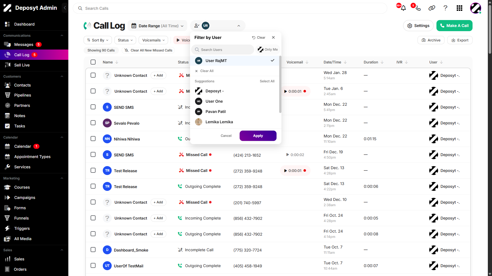Open the help question mark icon
492x276 pixels.
point(445,8)
